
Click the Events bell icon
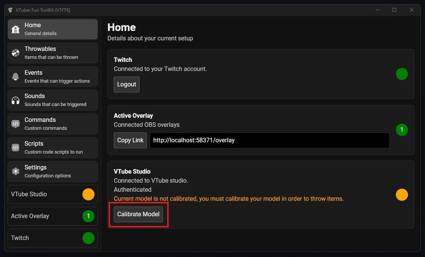(x=16, y=77)
